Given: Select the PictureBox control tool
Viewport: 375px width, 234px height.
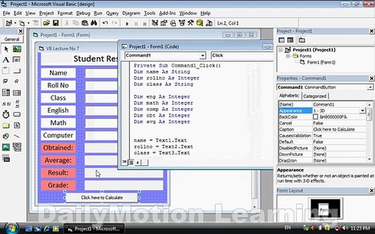Looking at the screenshot, I should pos(17,49).
